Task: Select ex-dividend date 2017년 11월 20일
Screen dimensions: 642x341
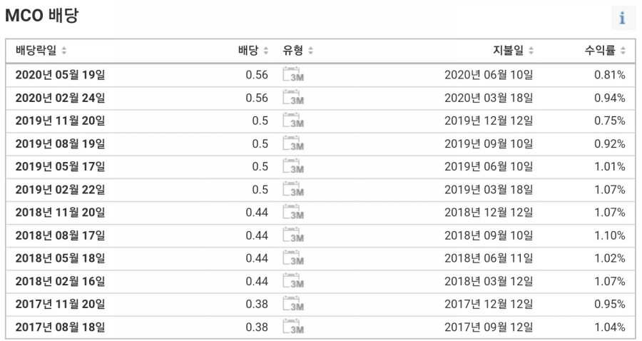Action: pos(60,304)
